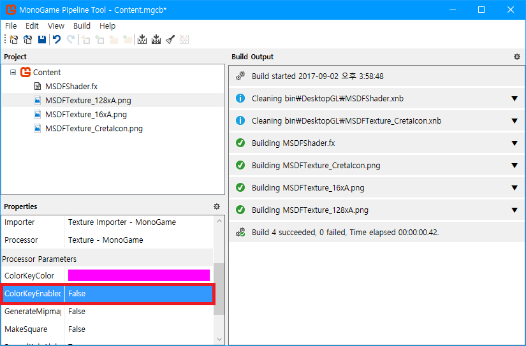
Task: Expand details for Building MSDFTexture_16xA.png
Action: click(515, 188)
